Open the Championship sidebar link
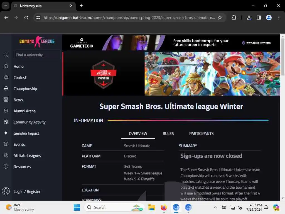The image size is (285, 214). (25, 89)
